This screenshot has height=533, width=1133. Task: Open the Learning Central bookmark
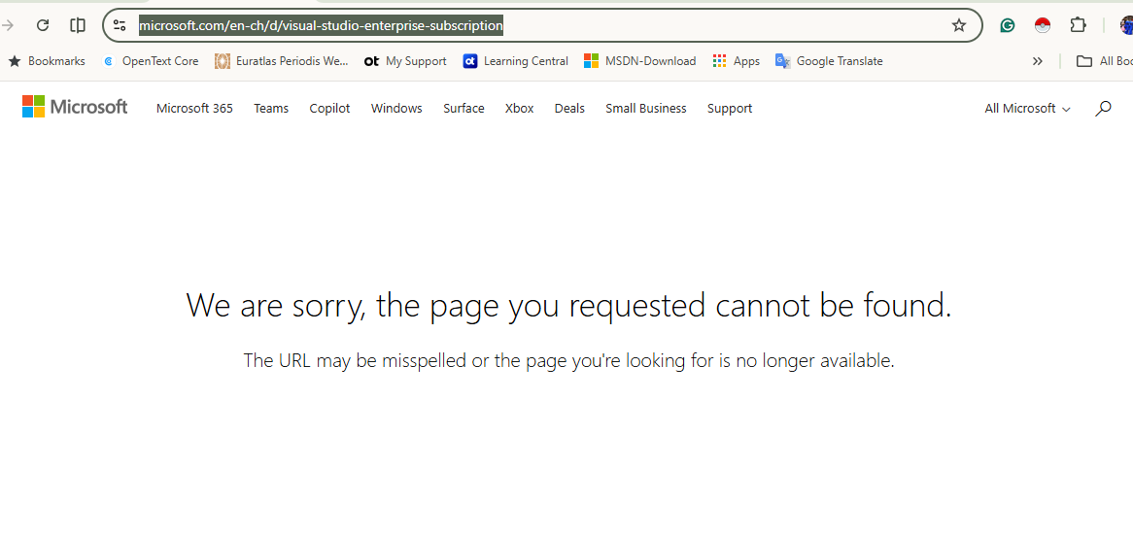pyautogui.click(x=515, y=61)
